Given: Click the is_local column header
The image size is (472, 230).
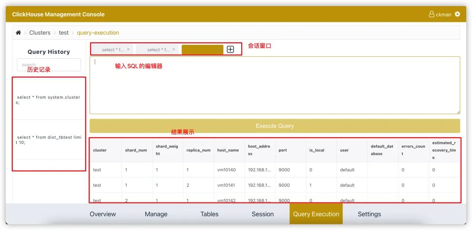Looking at the screenshot, I should [x=321, y=150].
